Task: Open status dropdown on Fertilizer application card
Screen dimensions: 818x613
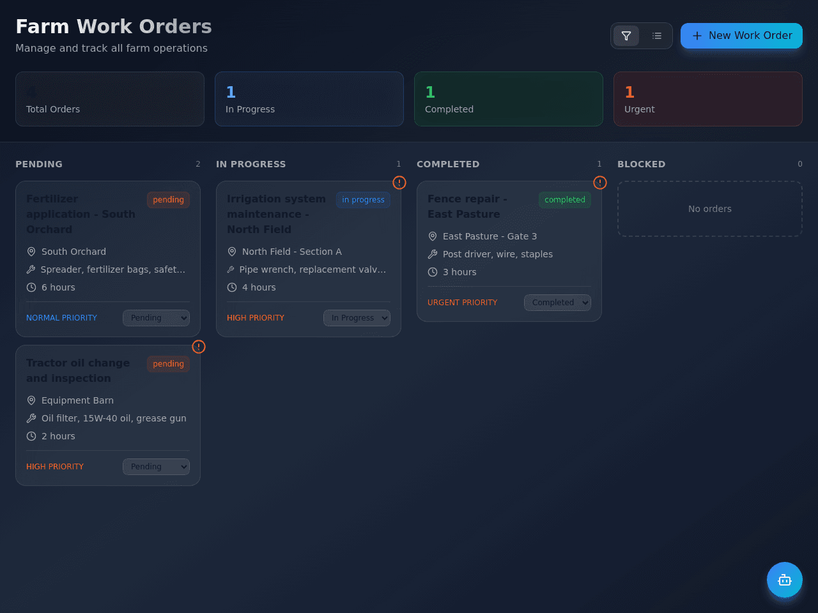Action: point(156,318)
